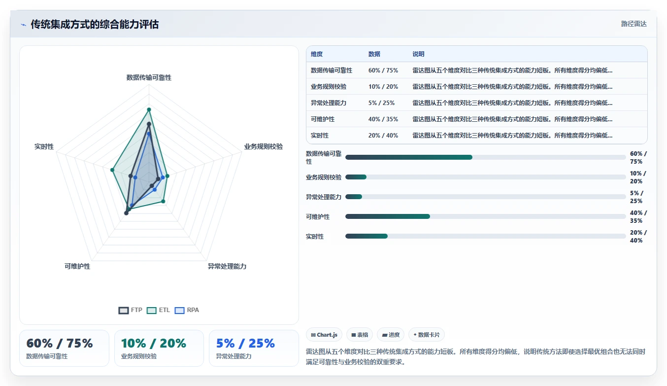Click the 维度 table column header
Image resolution: width=667 pixels, height=386 pixels.
[x=317, y=54]
